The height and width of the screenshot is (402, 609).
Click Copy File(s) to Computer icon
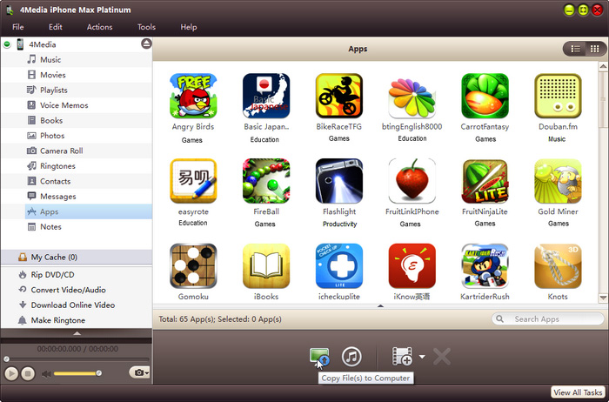point(319,356)
